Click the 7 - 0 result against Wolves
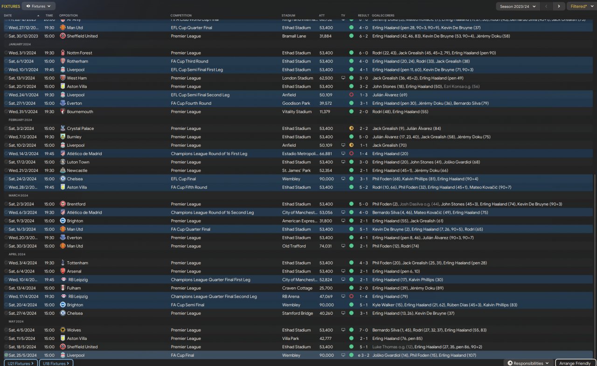Screen dimensions: 597x366 click(x=363, y=330)
